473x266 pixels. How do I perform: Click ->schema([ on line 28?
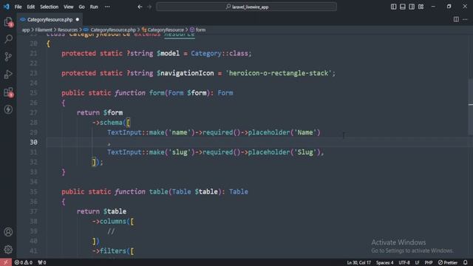[x=111, y=123]
